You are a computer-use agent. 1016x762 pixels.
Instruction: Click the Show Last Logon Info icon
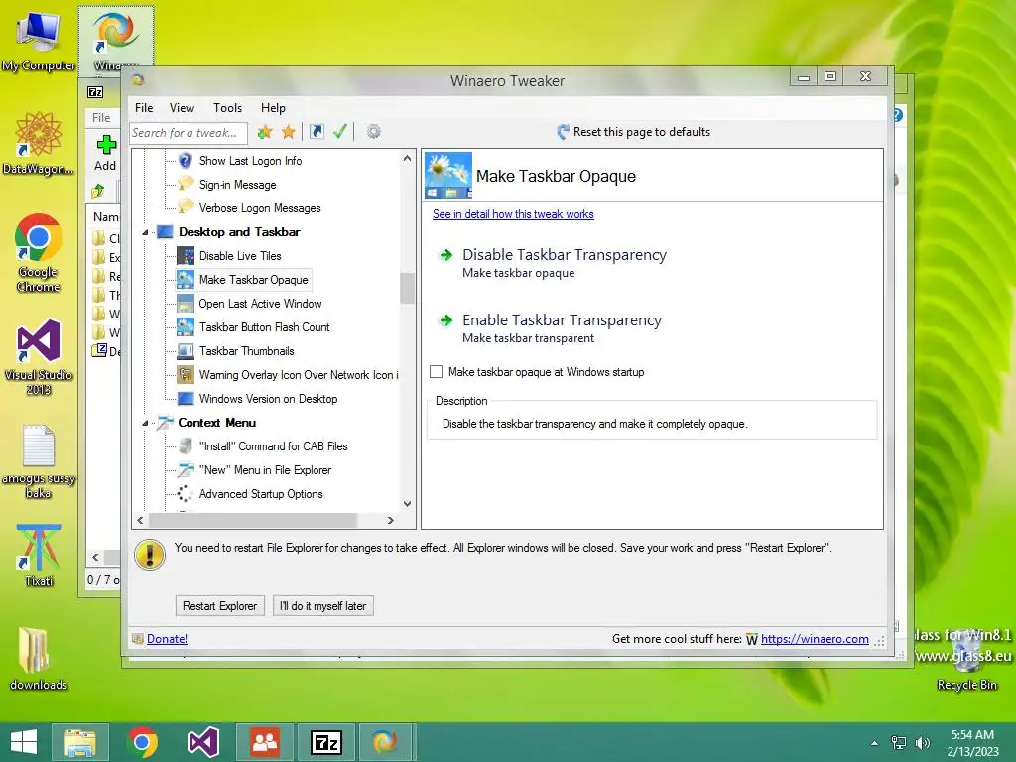[186, 160]
